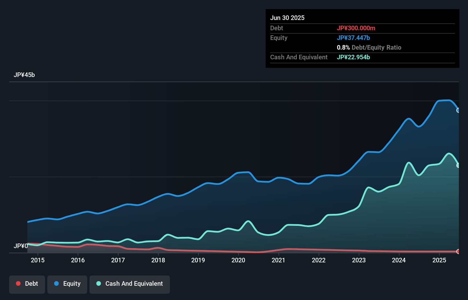Click the JP¥300.000m Debt value
468x300 pixels.
357,28
